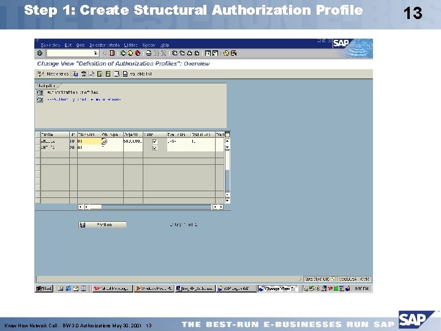The height and width of the screenshot is (331, 441).
Task: Click the left arrow of the table's horizontal scrollbar
Action: coord(80,207)
